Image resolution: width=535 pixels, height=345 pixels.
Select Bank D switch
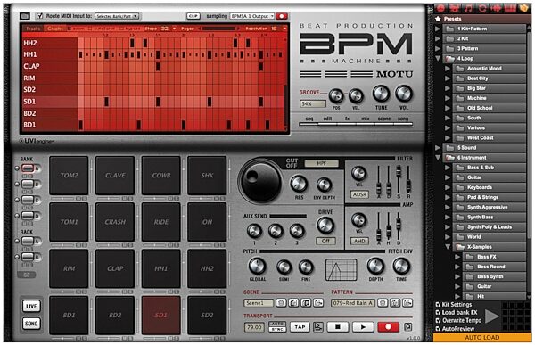click(x=28, y=216)
